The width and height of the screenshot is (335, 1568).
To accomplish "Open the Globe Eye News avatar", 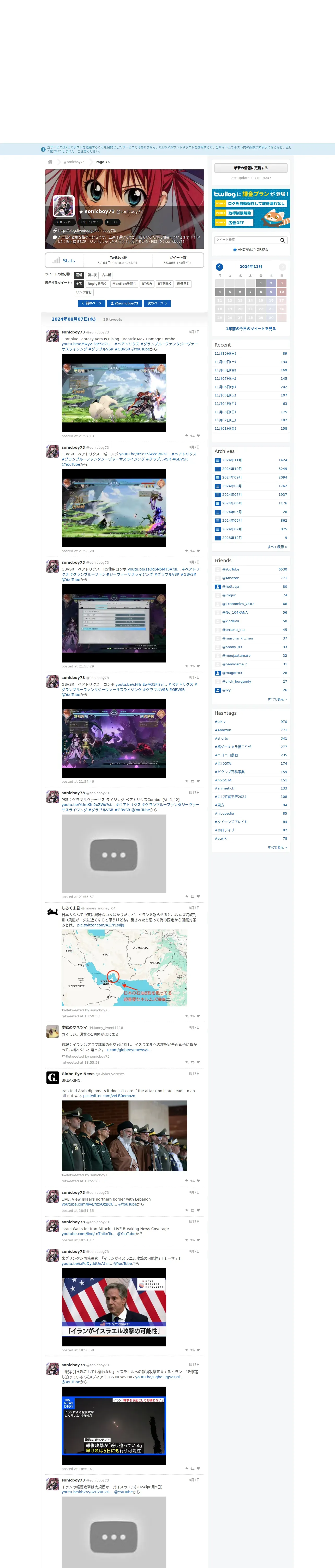I will point(53,1078).
